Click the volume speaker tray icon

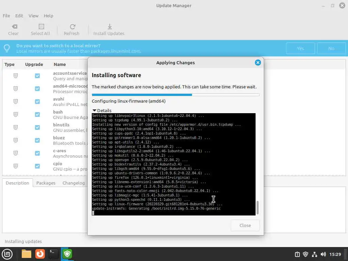point(323,254)
